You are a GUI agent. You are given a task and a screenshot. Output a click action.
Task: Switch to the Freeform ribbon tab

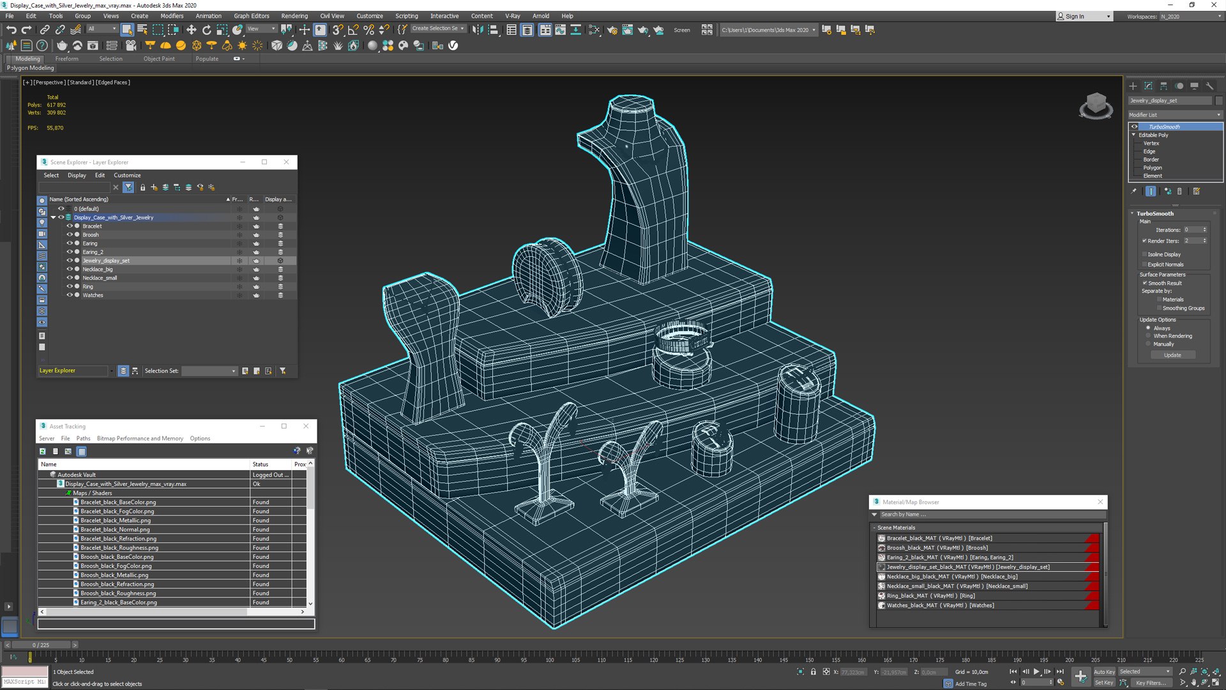click(66, 59)
